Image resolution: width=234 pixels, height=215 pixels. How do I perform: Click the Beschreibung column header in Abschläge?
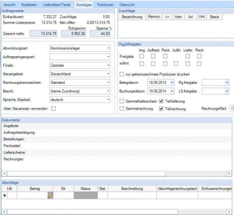click(132, 188)
